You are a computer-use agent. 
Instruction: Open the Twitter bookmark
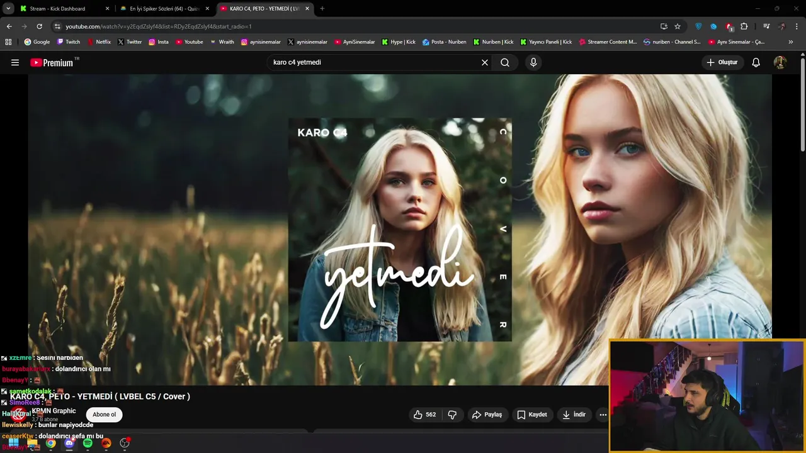130,42
